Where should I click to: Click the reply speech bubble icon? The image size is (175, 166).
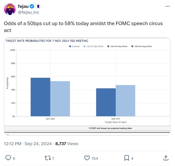8,158
